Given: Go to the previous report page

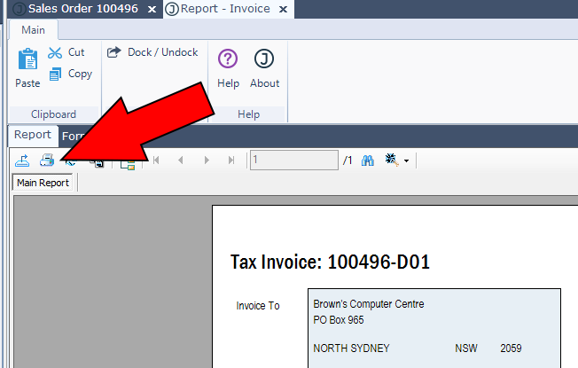Looking at the screenshot, I should (x=181, y=161).
